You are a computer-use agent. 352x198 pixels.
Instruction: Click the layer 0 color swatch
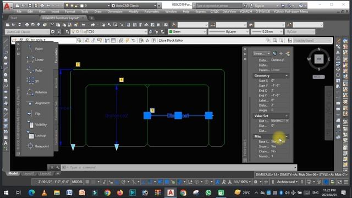(90, 32)
